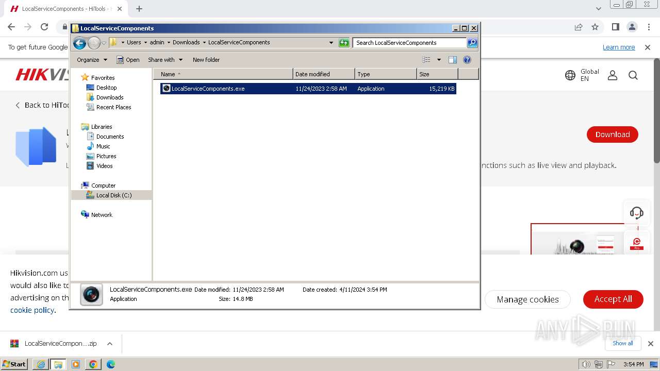
Task: Select Recent Places in navigation pane
Action: tap(113, 107)
